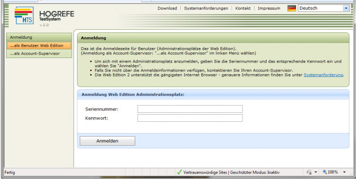
Task: Focus the Seriennummer input field
Action: [190, 109]
